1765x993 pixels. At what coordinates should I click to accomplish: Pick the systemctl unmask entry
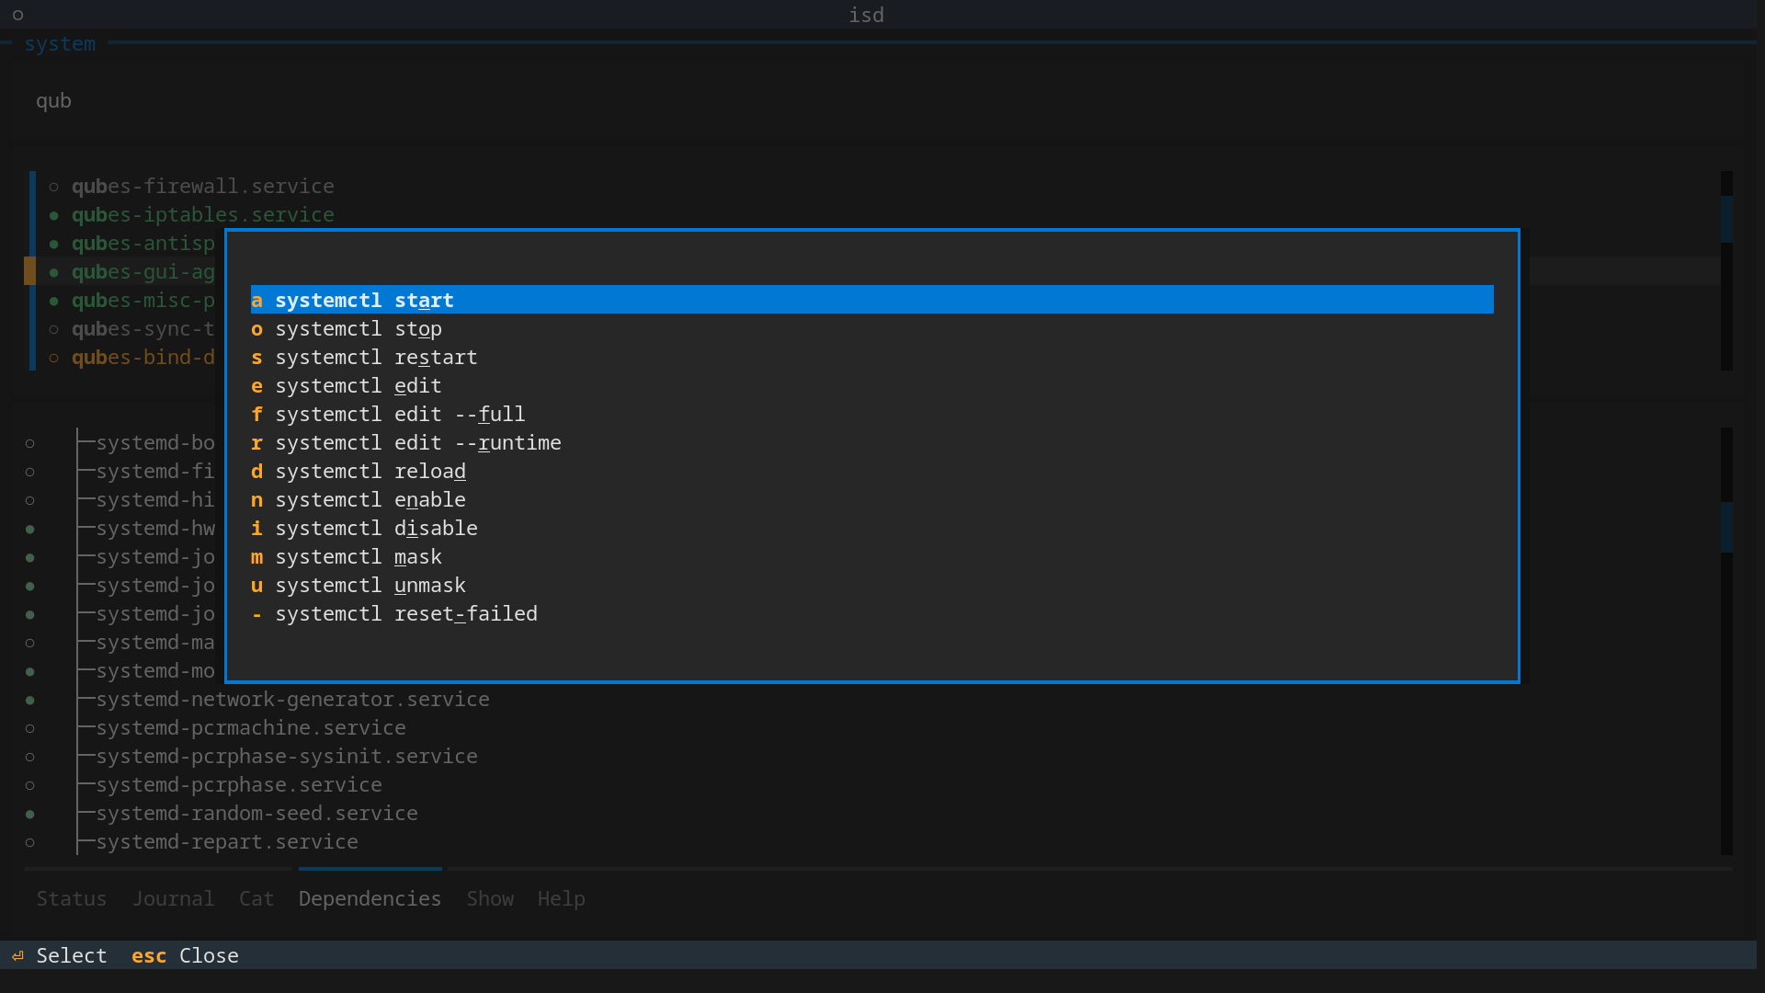[871, 585]
